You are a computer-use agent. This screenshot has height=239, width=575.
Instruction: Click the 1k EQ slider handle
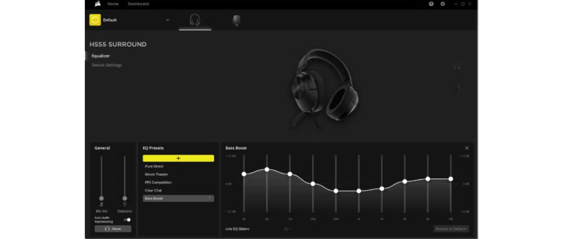(x=359, y=191)
